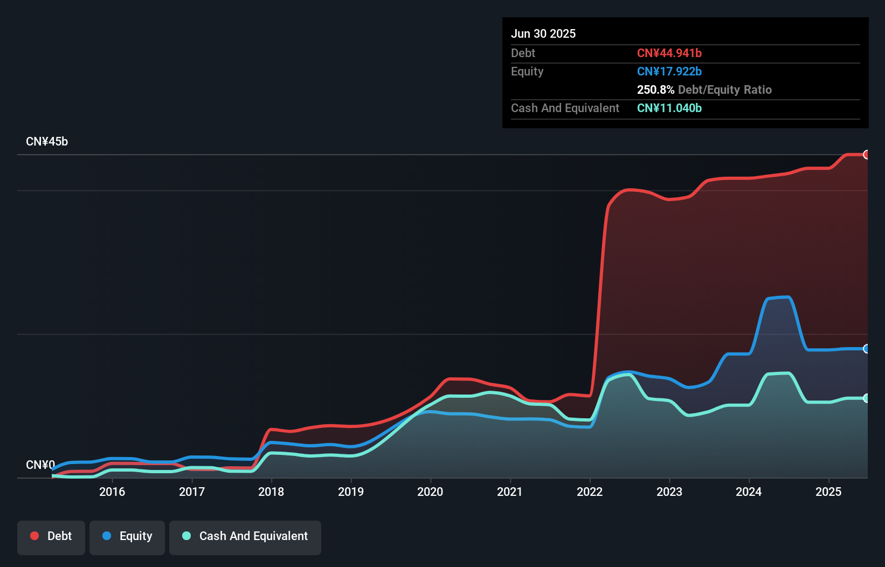This screenshot has height=567, width=885.
Task: Select the 2025 year label
Action: 829,492
